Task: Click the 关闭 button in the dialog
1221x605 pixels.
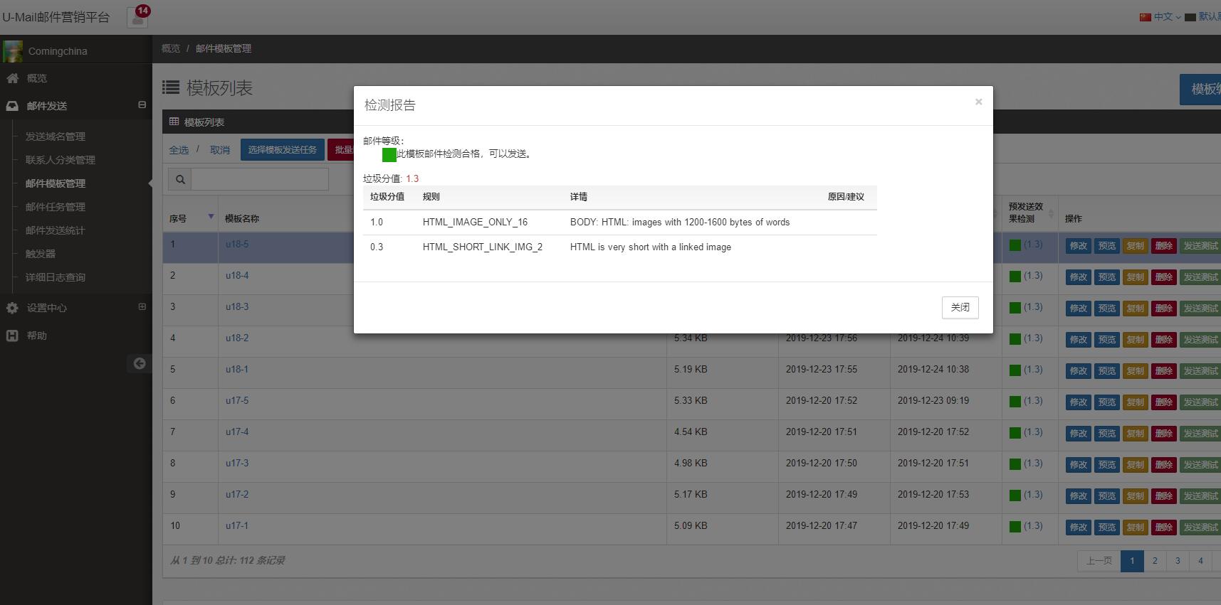Action: coord(960,307)
